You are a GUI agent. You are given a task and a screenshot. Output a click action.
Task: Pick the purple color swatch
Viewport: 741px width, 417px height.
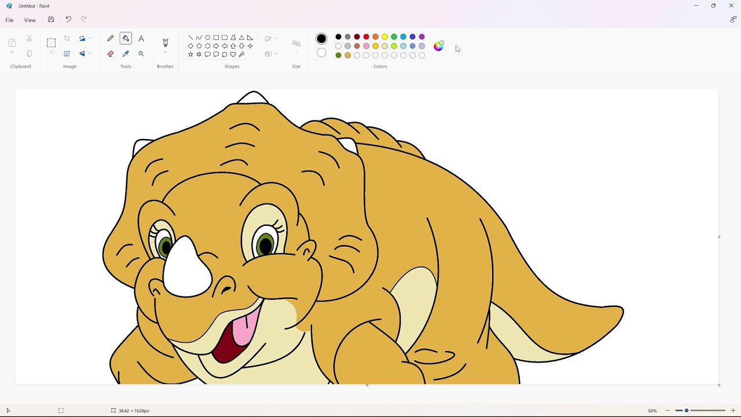pyautogui.click(x=421, y=37)
